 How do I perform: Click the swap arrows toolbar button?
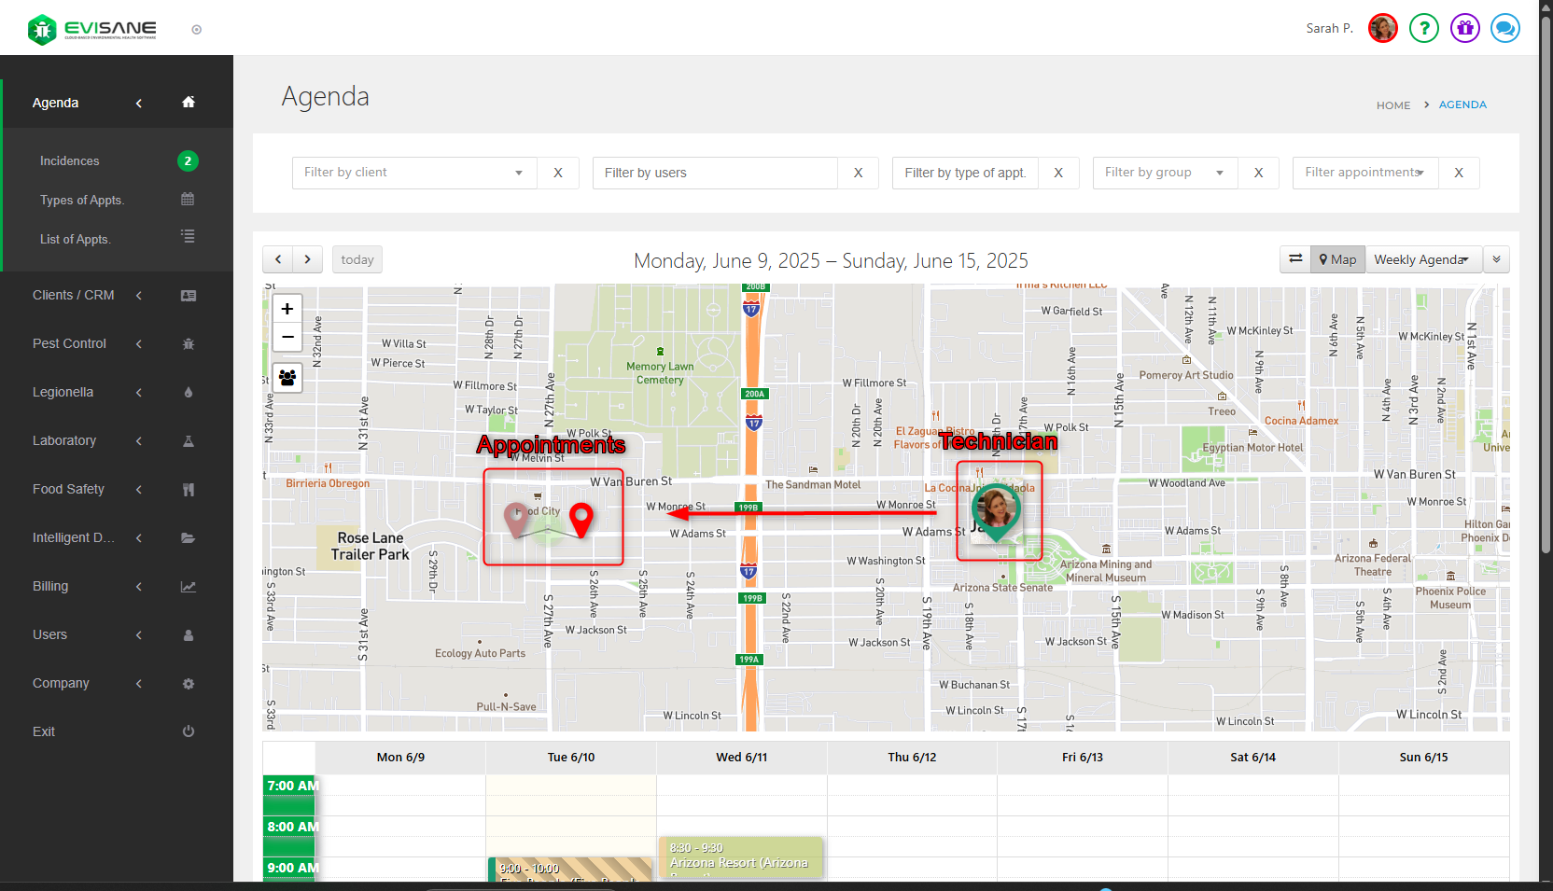tap(1295, 259)
